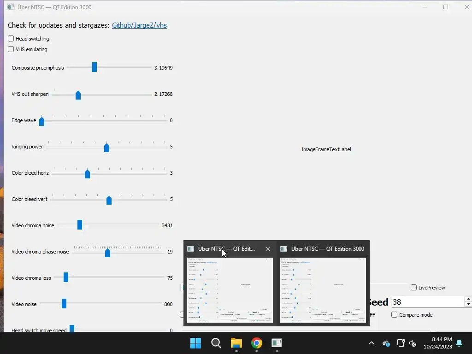
Task: Click Video chroma loss slider handle
Action: 66,277
